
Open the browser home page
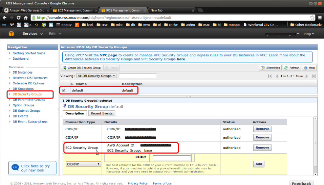26,18
